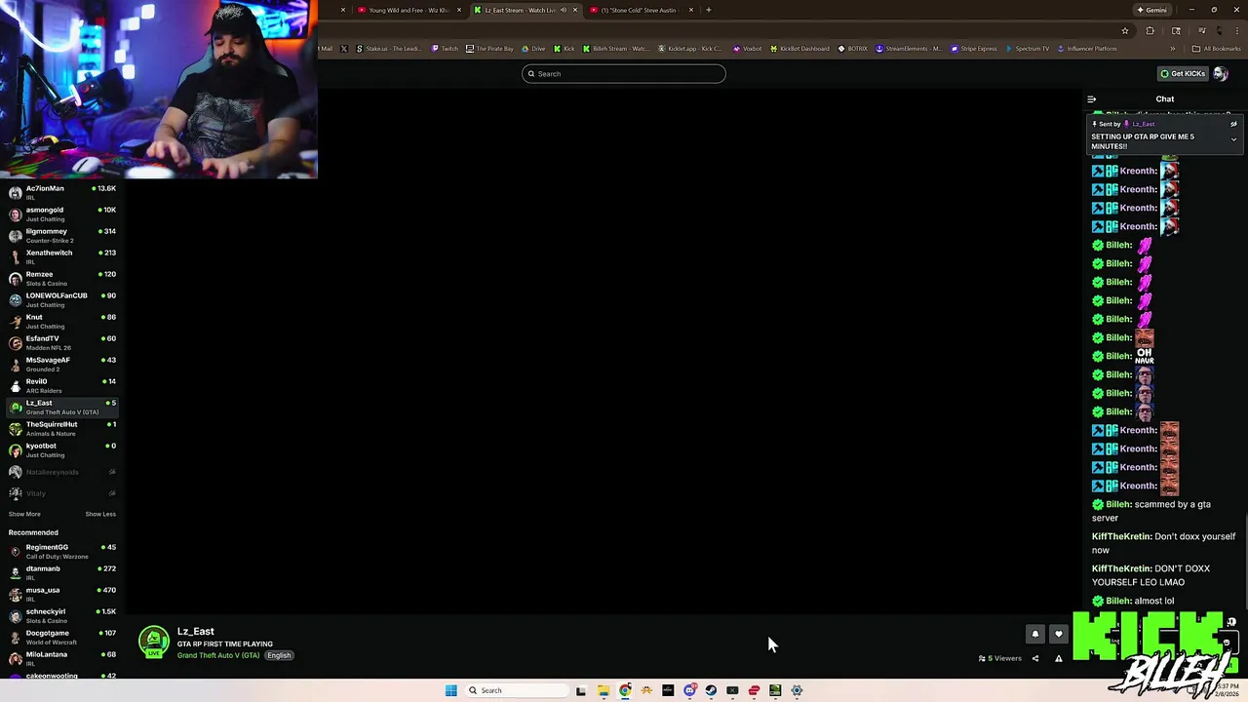Click the notification bell icon
The height and width of the screenshot is (702, 1248).
point(1035,634)
